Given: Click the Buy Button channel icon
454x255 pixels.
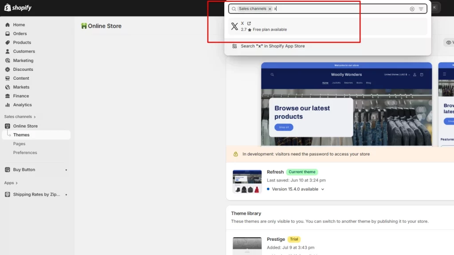Looking at the screenshot, I should [8, 170].
